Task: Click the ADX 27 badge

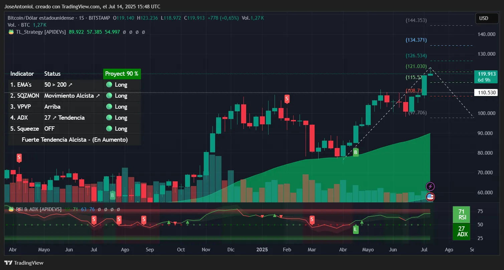Action: tap(461, 232)
